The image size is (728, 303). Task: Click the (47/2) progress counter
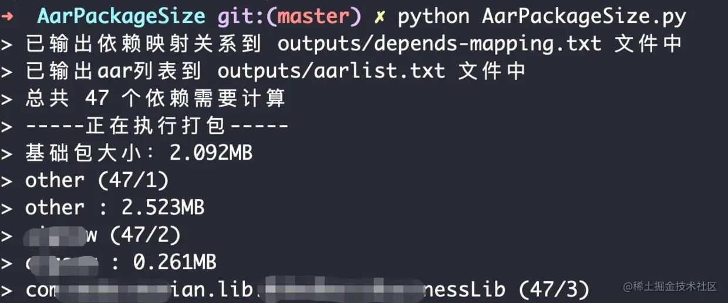(146, 235)
